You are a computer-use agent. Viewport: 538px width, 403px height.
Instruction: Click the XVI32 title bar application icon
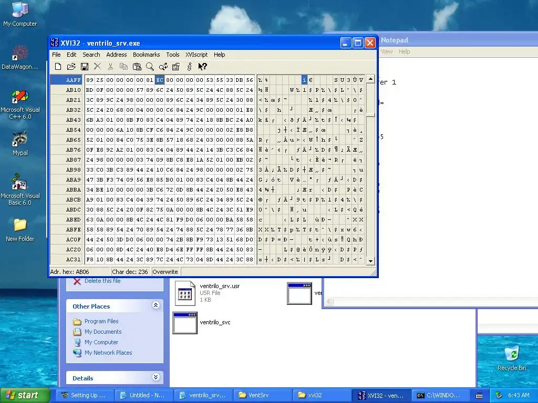(x=55, y=43)
